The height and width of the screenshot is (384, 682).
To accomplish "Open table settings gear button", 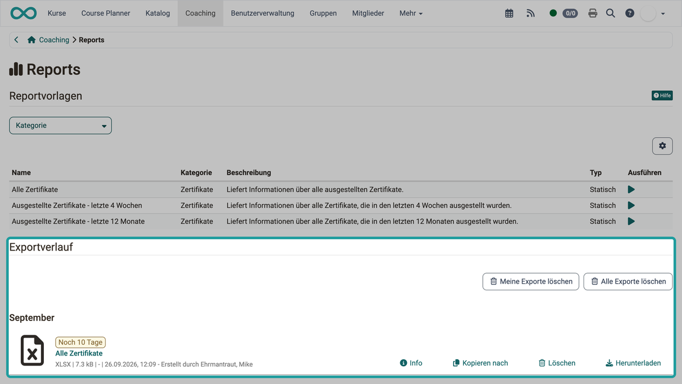I will pos(662,146).
